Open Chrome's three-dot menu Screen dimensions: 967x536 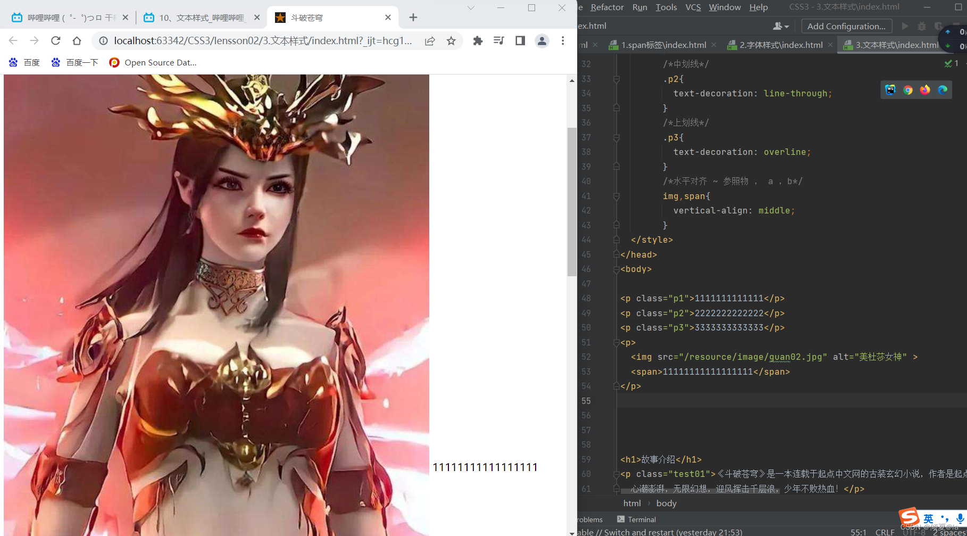563,40
